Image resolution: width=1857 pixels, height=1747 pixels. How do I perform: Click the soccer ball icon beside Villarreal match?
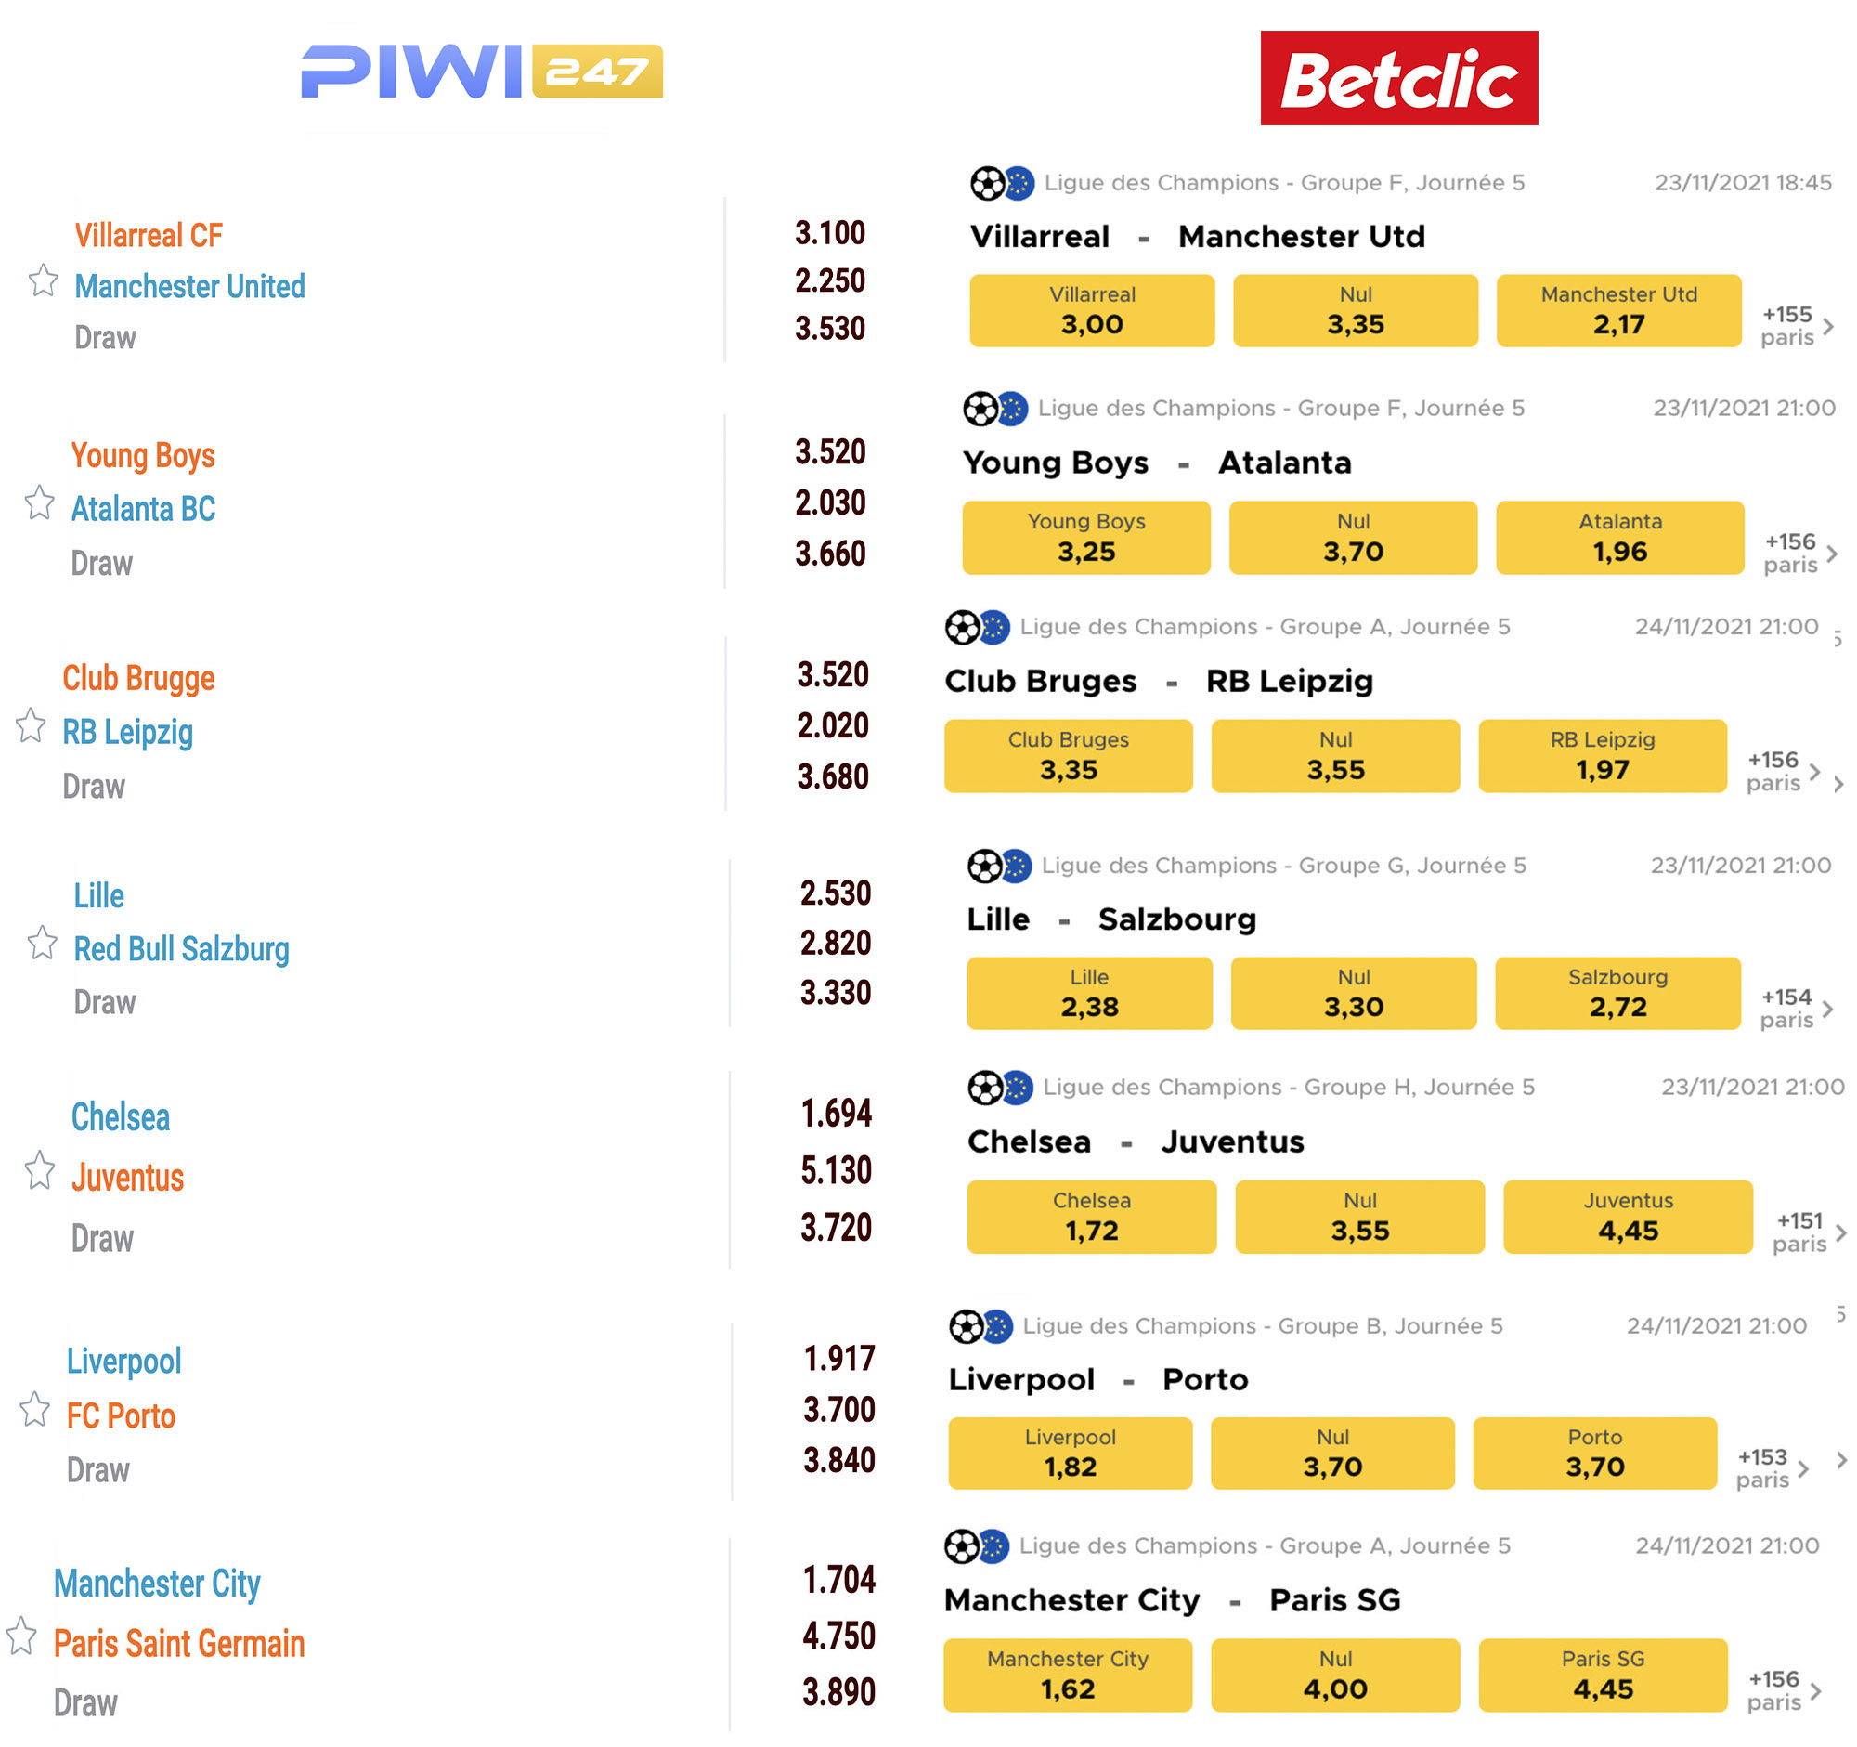point(986,183)
